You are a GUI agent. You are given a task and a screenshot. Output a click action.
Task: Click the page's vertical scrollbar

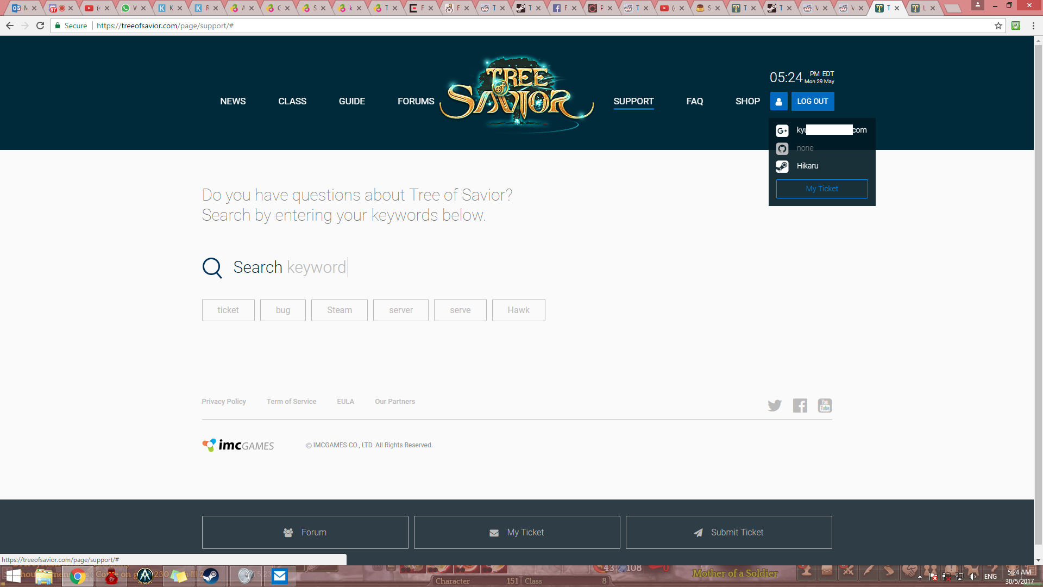1038,293
